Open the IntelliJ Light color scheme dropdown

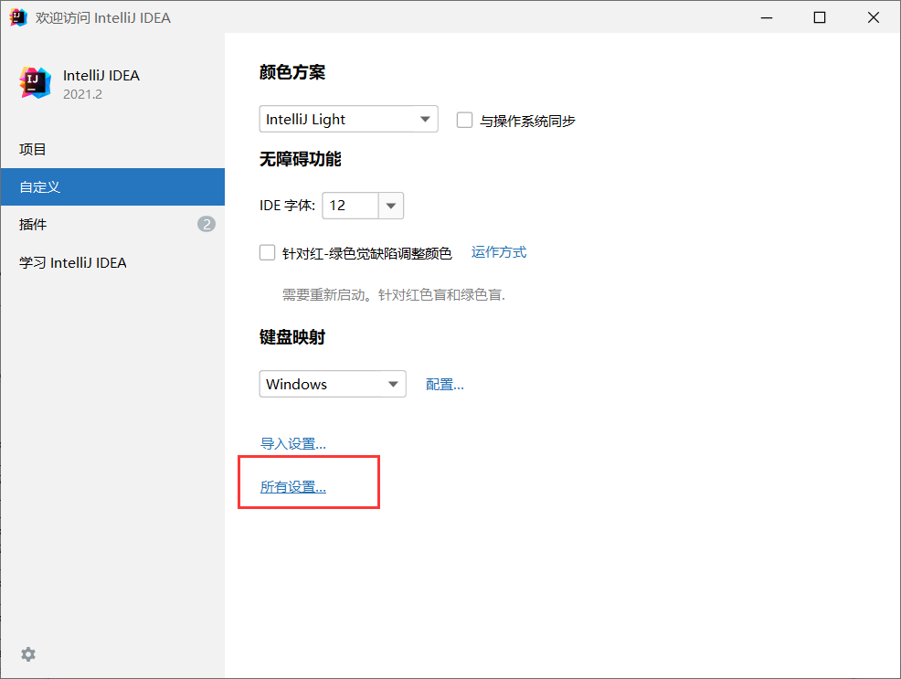[x=348, y=119]
